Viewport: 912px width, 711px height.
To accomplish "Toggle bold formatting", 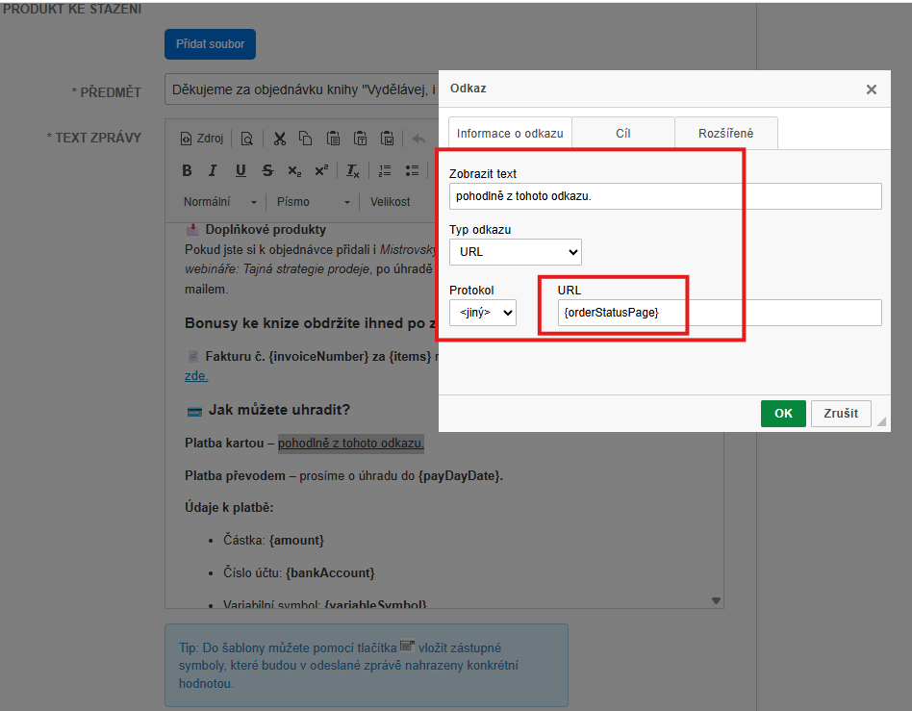I will pos(187,170).
